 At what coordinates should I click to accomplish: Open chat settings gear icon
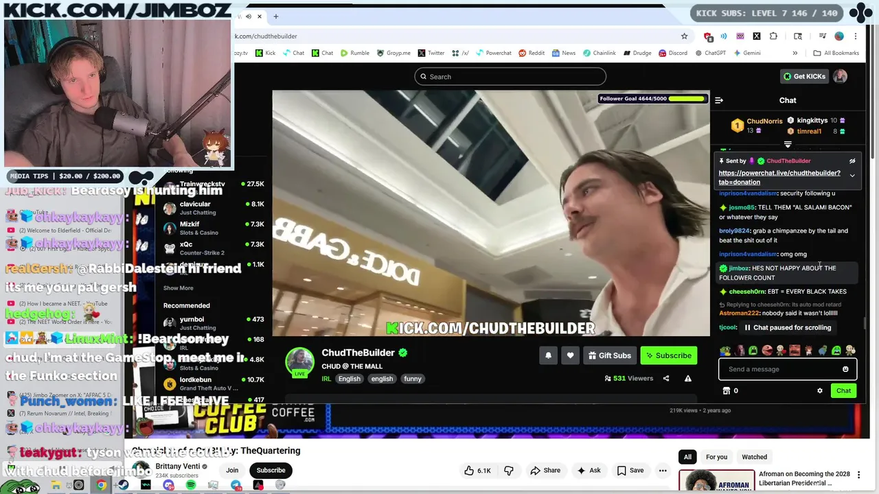pos(819,390)
